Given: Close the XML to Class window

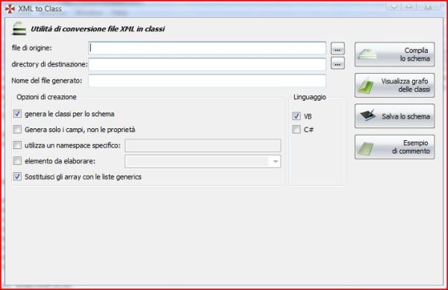Looking at the screenshot, I should click(428, 7).
